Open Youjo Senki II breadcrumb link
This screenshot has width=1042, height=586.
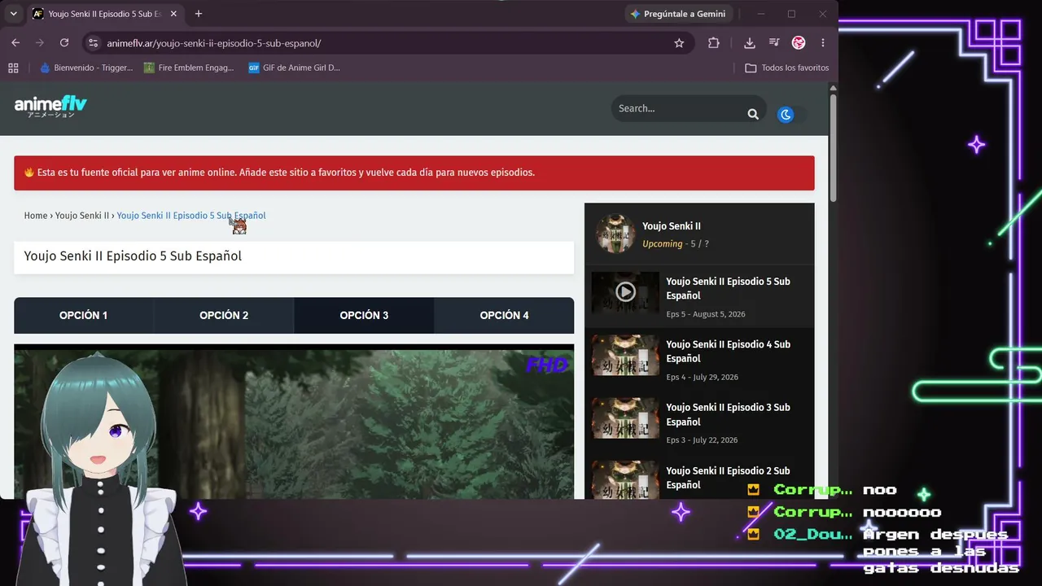pos(82,216)
